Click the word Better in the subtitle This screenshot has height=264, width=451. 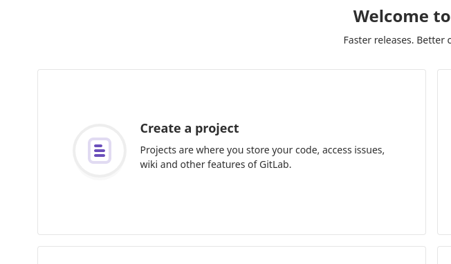[430, 40]
